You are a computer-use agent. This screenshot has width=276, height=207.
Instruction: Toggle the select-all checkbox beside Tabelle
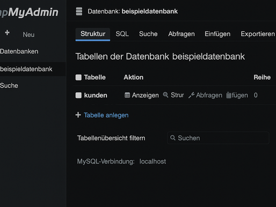[78, 77]
